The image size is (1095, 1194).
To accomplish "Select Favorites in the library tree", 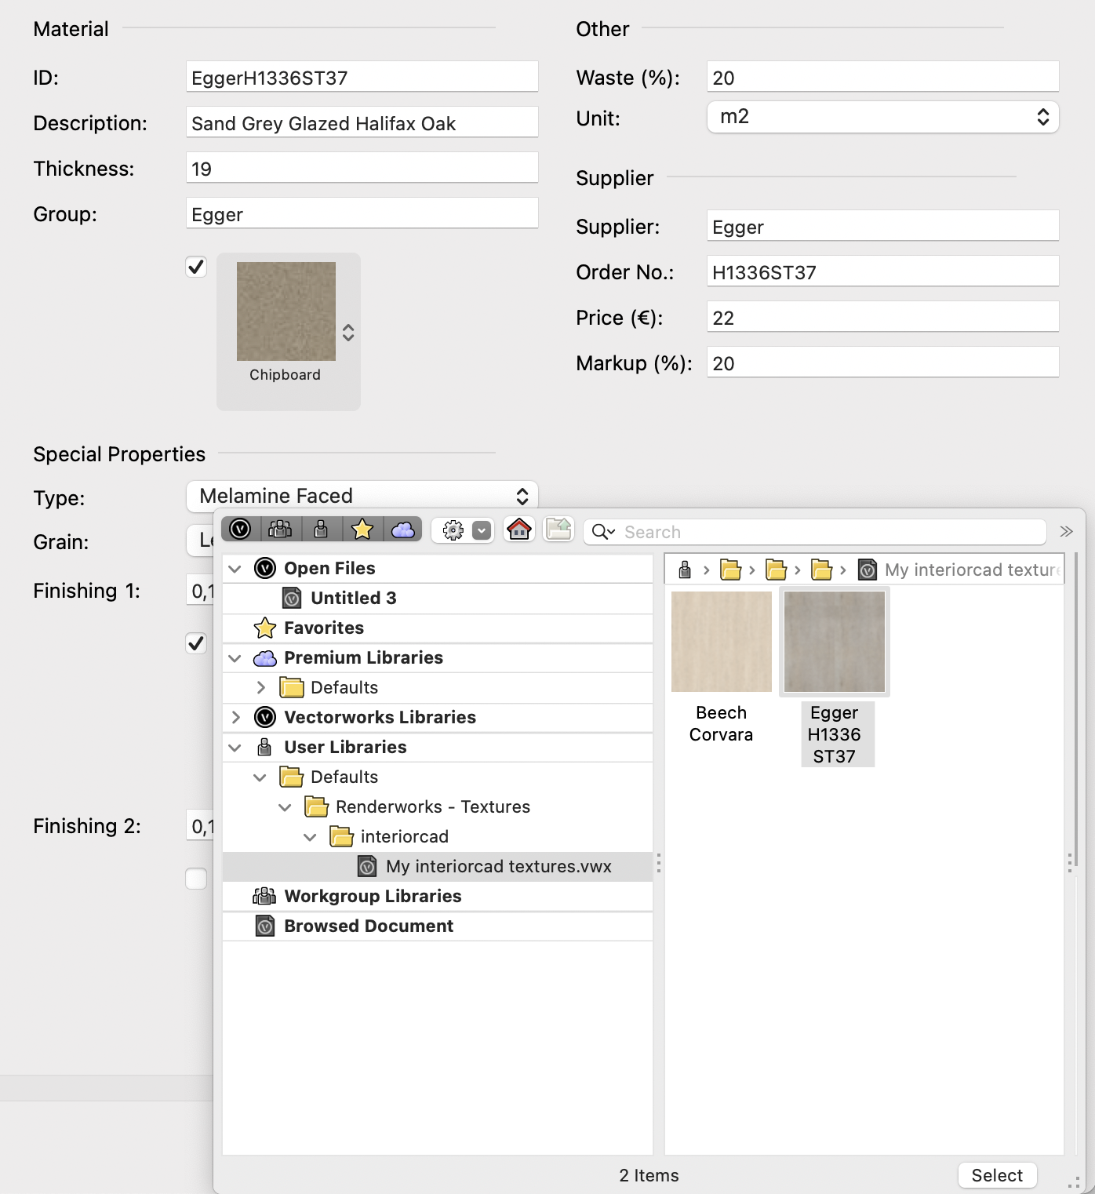I will click(324, 628).
